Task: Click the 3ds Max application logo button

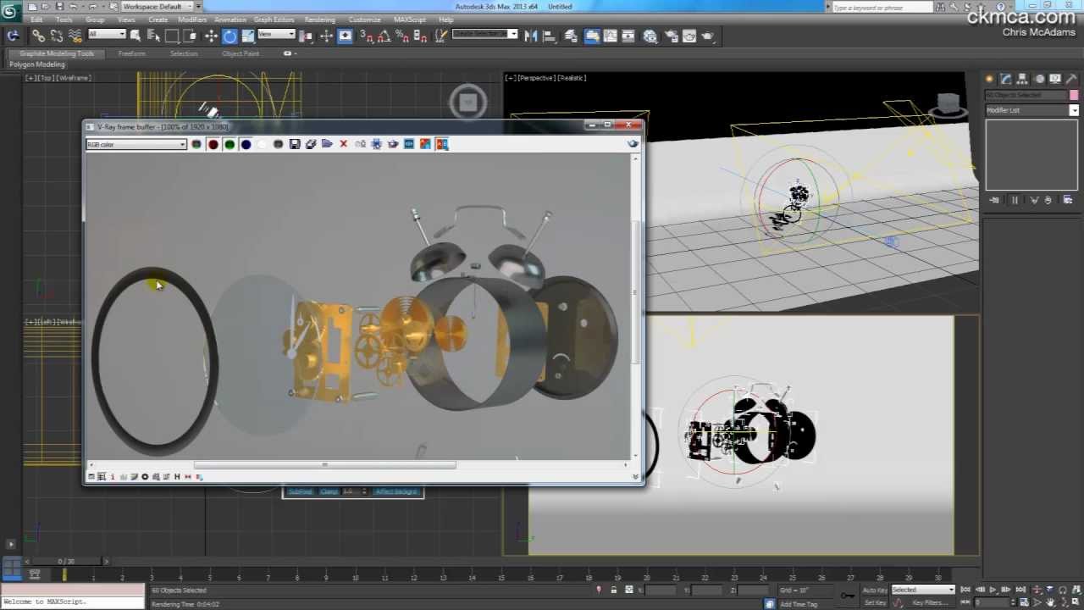Action: click(10, 10)
